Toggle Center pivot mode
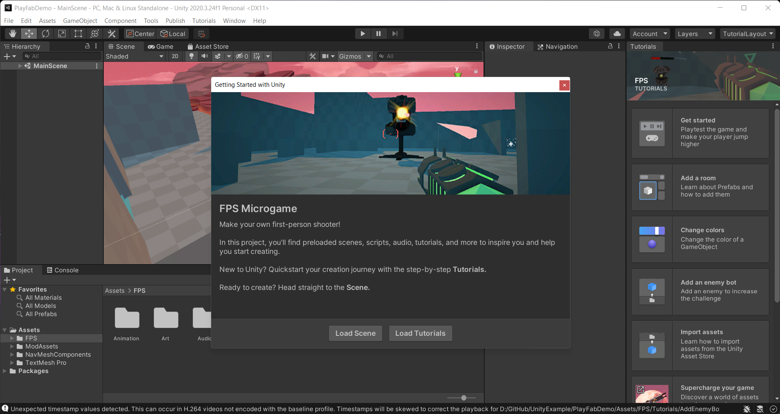This screenshot has width=780, height=414. [x=140, y=34]
